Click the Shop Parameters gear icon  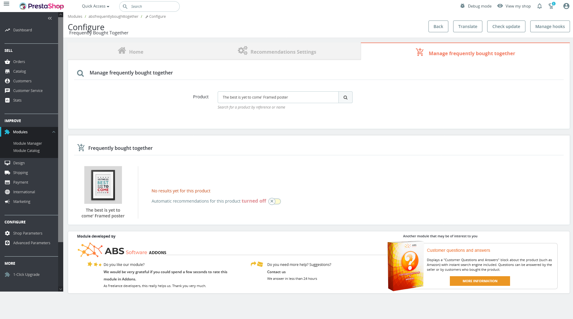(x=8, y=233)
